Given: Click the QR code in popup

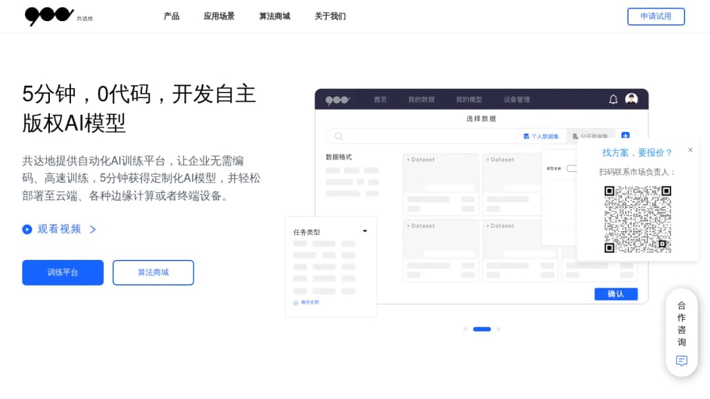Looking at the screenshot, I should click(x=638, y=219).
